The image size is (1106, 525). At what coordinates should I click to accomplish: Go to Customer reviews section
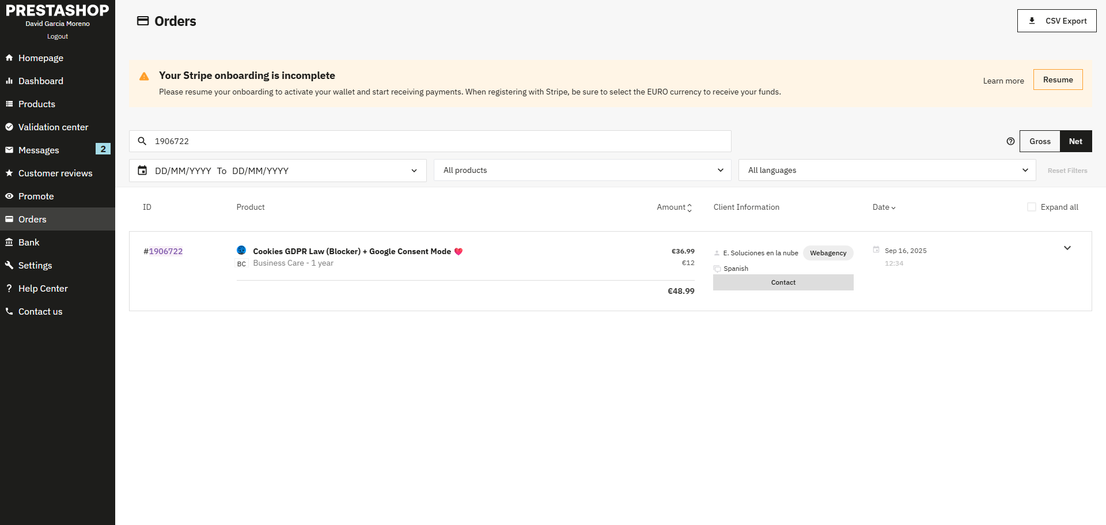pyautogui.click(x=55, y=173)
